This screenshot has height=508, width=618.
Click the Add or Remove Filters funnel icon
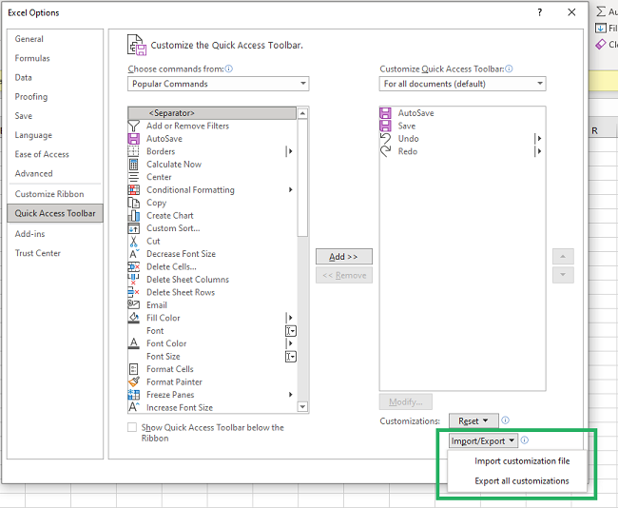click(134, 126)
